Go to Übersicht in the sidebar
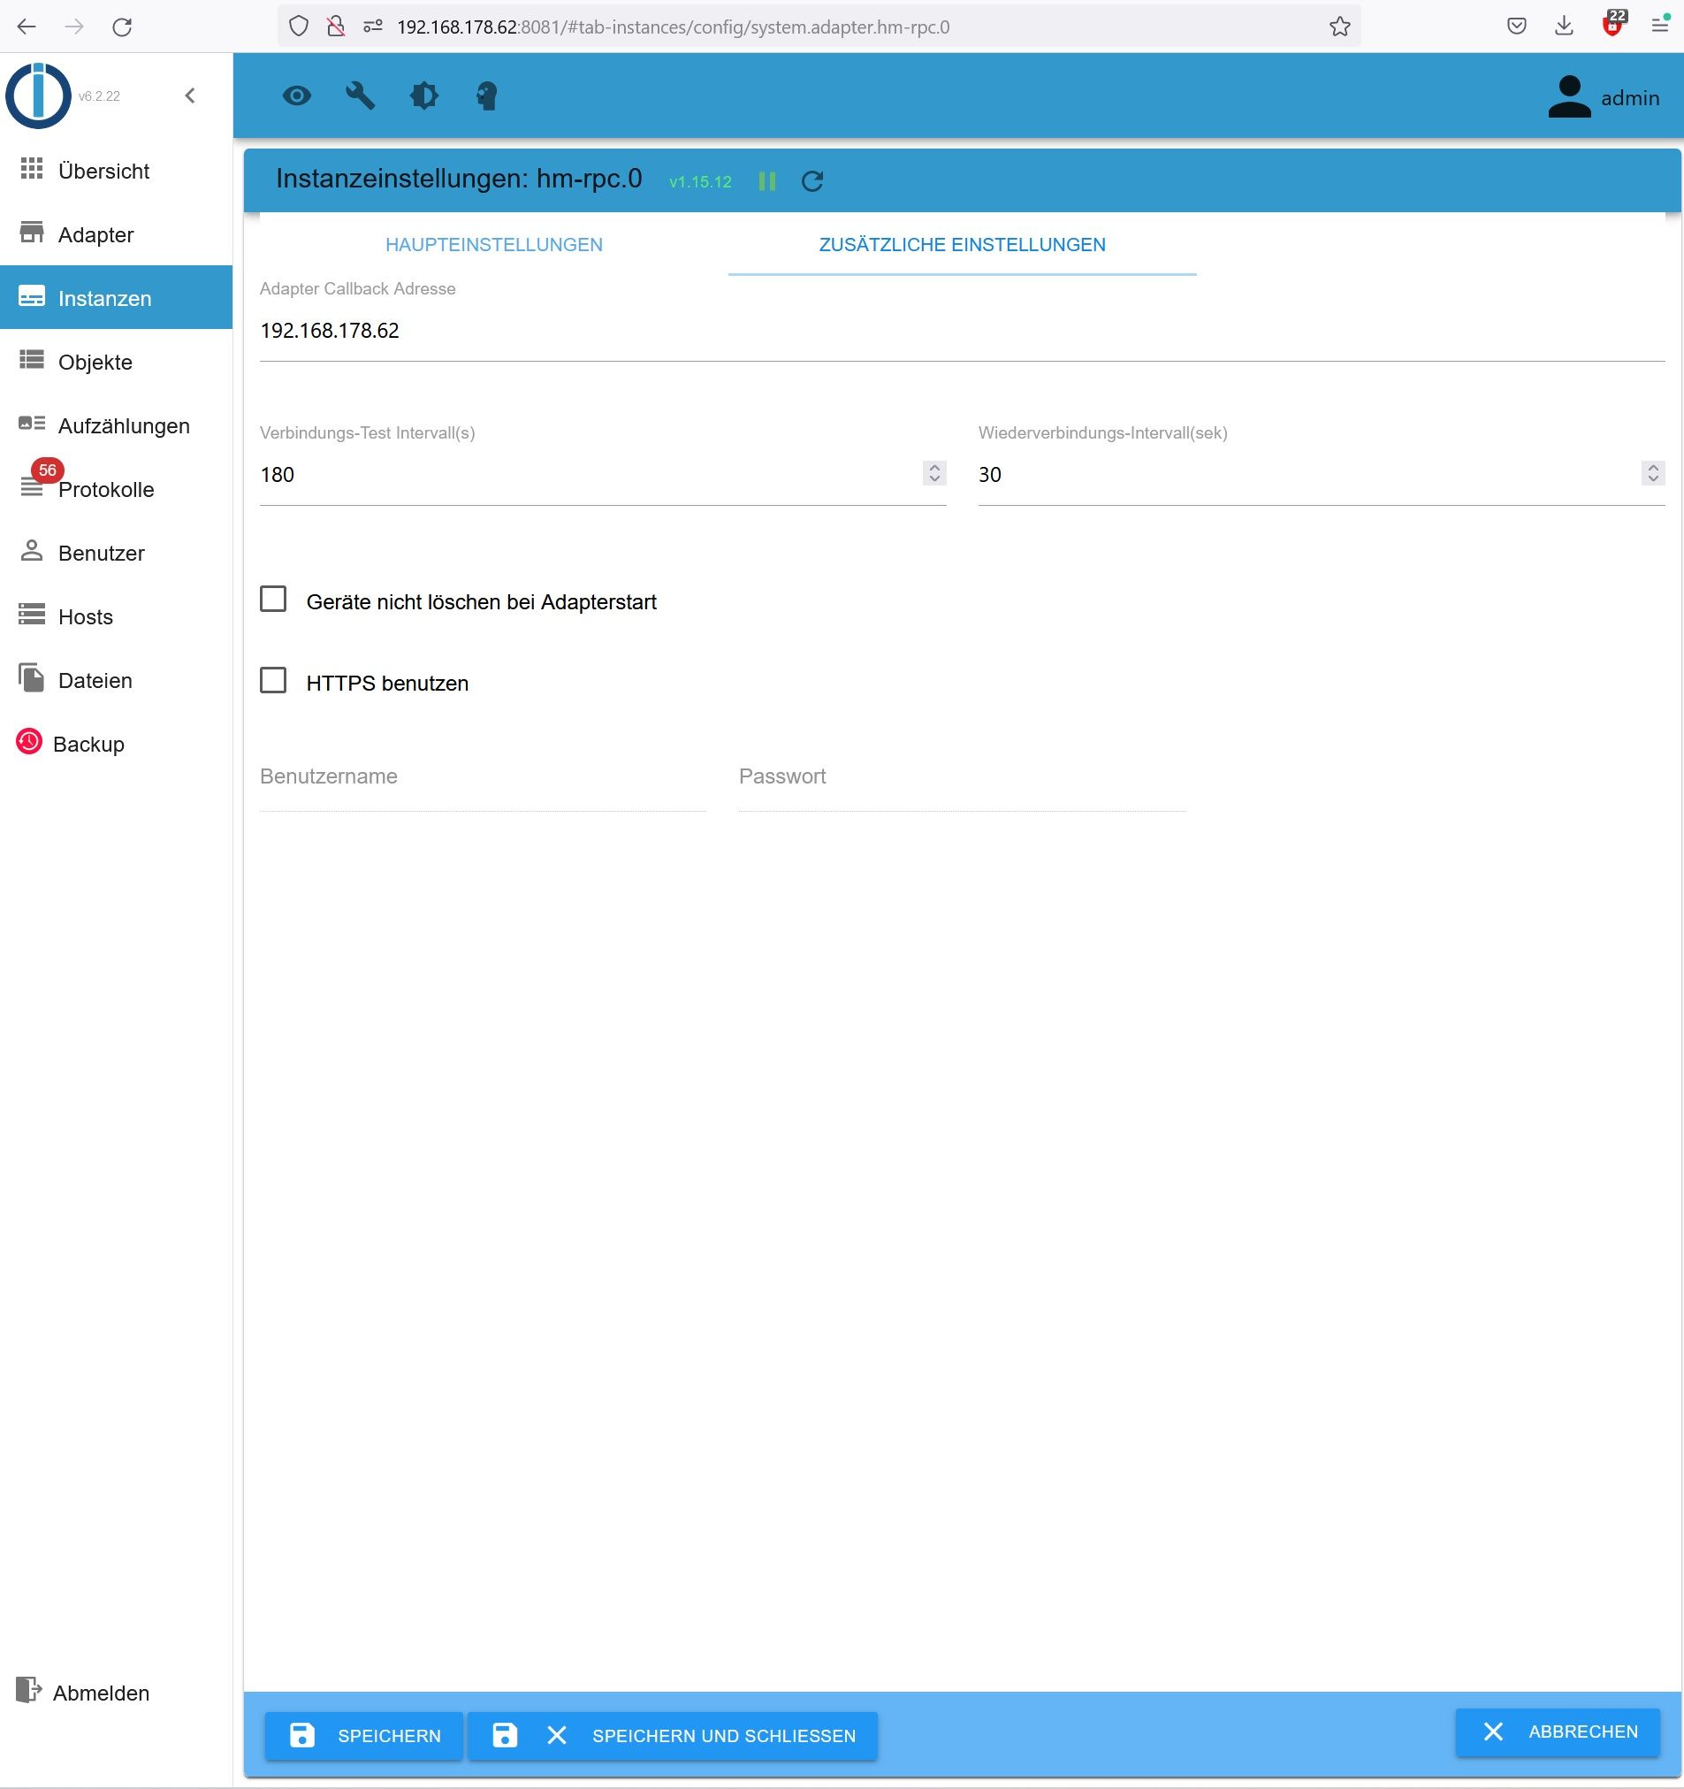 116,170
